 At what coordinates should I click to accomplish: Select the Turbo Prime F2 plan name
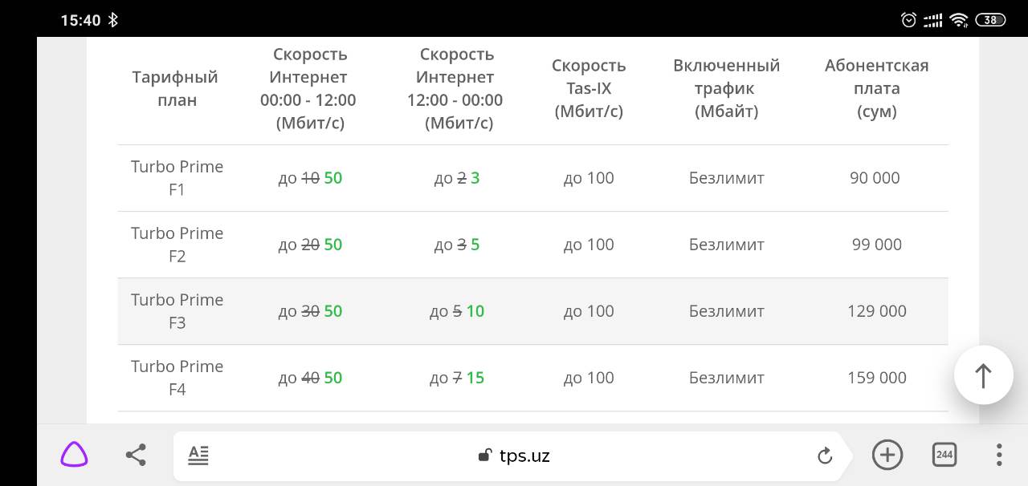pyautogui.click(x=177, y=245)
